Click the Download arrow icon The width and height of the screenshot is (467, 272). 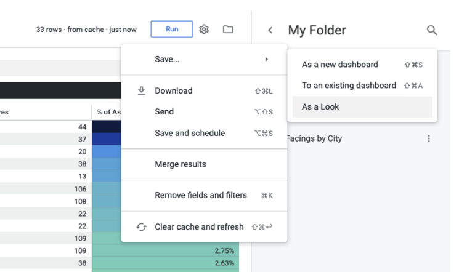142,90
